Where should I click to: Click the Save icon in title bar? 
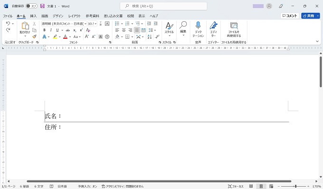[x=42, y=6]
